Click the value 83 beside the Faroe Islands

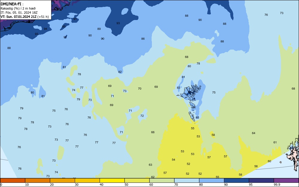pos(179,88)
